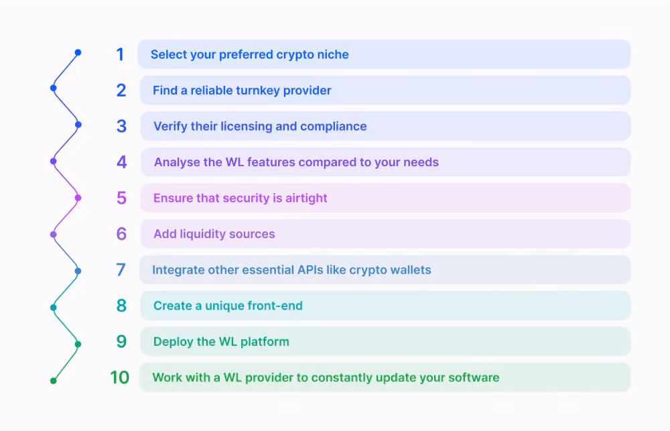The image size is (670, 431).
Task: Select 'Integrate other essential APIs' bar
Action: pos(385,270)
